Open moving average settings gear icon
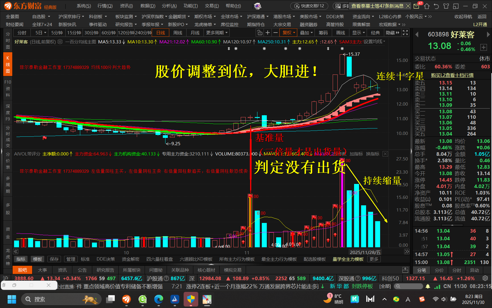The image size is (492, 308). (60, 42)
